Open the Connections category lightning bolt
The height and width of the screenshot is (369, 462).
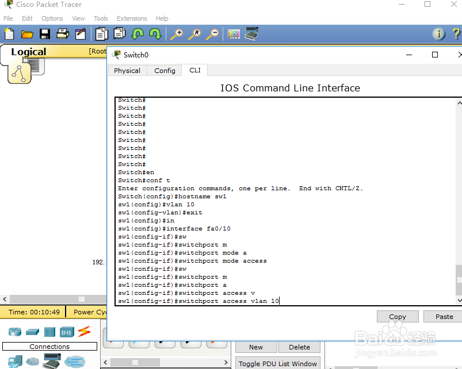(83, 332)
